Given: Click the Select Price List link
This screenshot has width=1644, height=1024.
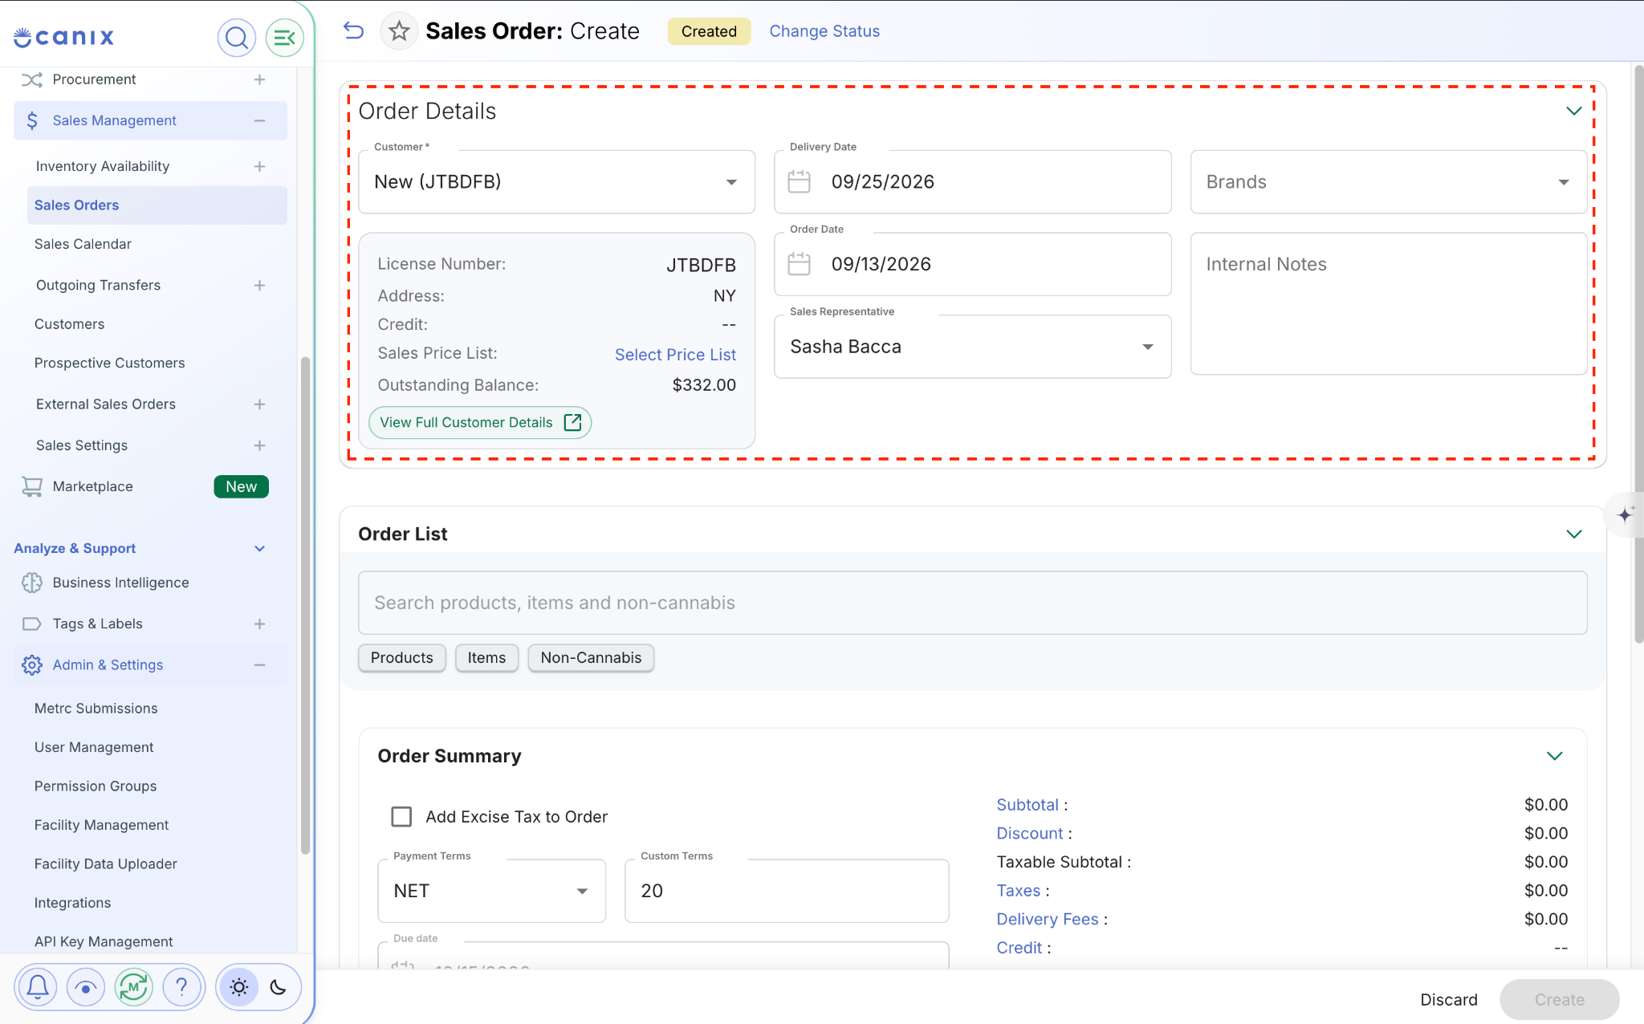Looking at the screenshot, I should (675, 355).
